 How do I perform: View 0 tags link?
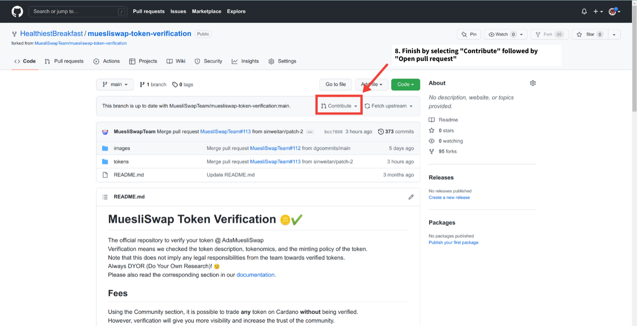[182, 85]
